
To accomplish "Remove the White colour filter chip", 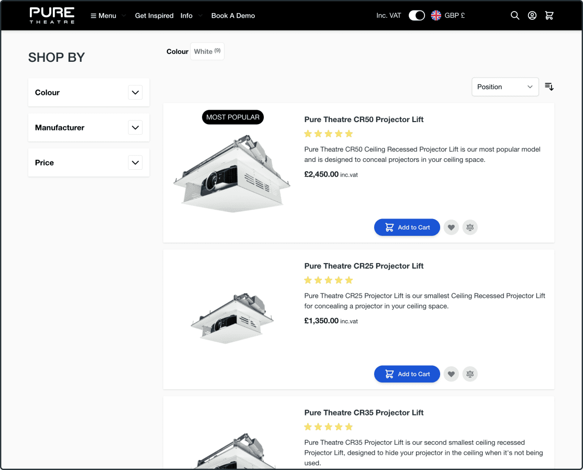I will click(x=207, y=51).
